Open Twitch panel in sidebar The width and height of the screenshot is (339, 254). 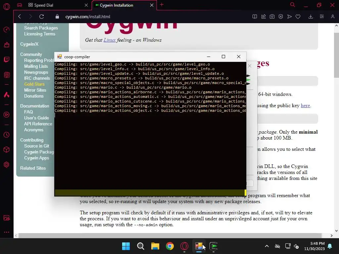point(7,60)
